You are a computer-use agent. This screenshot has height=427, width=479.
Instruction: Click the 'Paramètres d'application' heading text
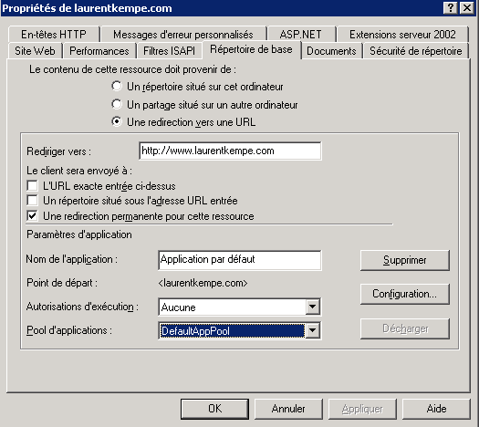[x=79, y=234]
